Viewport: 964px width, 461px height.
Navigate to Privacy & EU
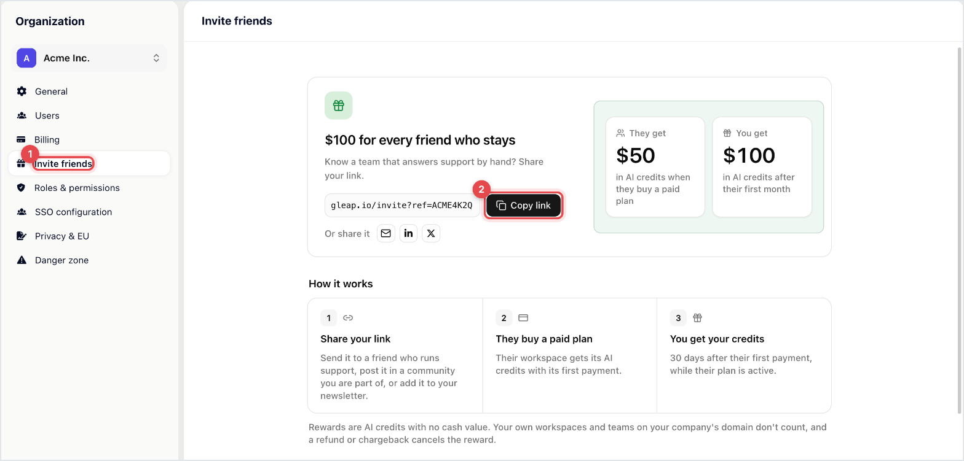tap(89, 236)
